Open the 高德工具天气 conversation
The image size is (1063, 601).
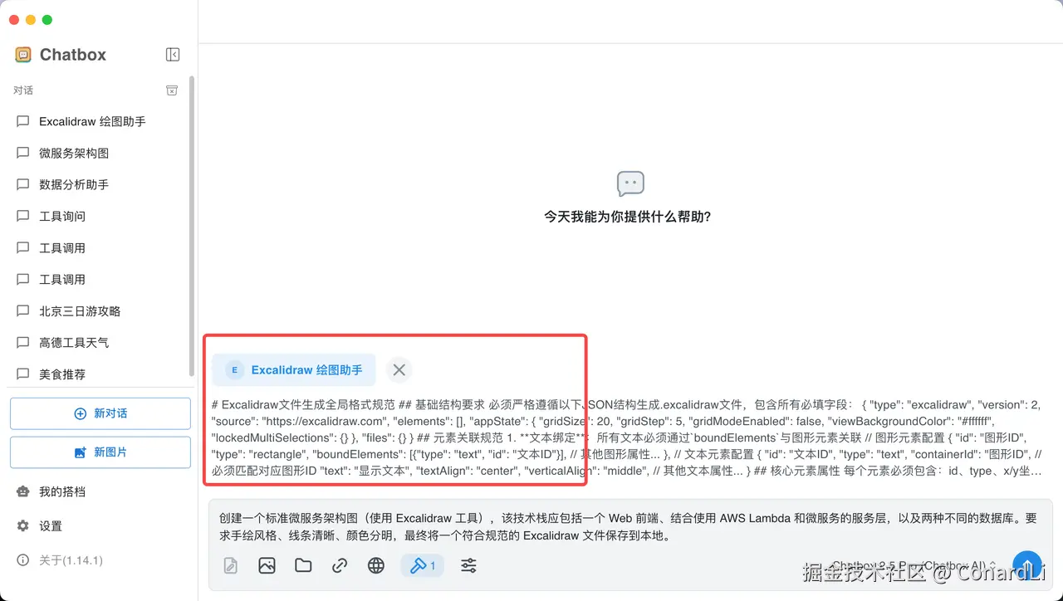pos(99,342)
